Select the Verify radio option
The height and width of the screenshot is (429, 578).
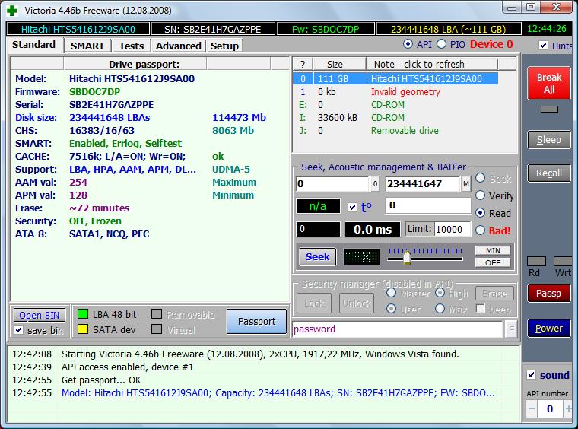coord(480,195)
